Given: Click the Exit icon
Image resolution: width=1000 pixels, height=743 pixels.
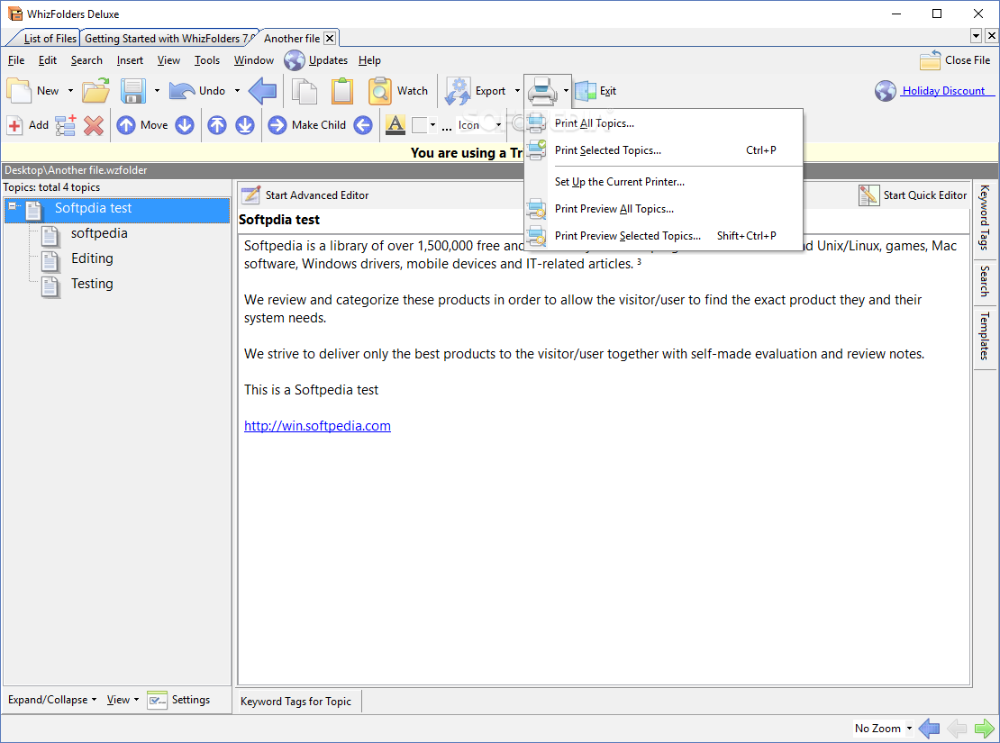Looking at the screenshot, I should pyautogui.click(x=585, y=91).
